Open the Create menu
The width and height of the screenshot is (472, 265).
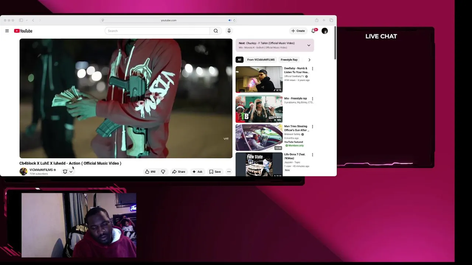click(298, 31)
